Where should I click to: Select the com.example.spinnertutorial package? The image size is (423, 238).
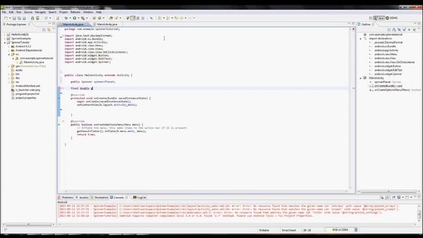[36, 58]
